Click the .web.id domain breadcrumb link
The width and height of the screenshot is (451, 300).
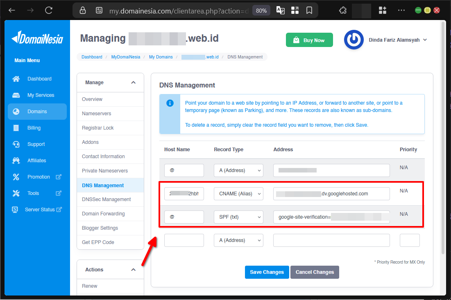point(200,57)
